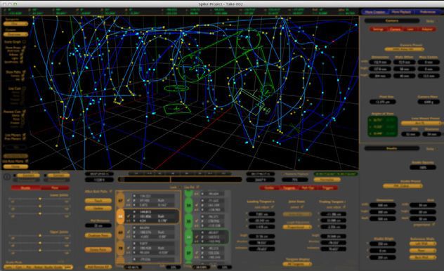444x271 pixels.
Task: Click the Home button below the viewport sidebar
Action: tap(15, 167)
